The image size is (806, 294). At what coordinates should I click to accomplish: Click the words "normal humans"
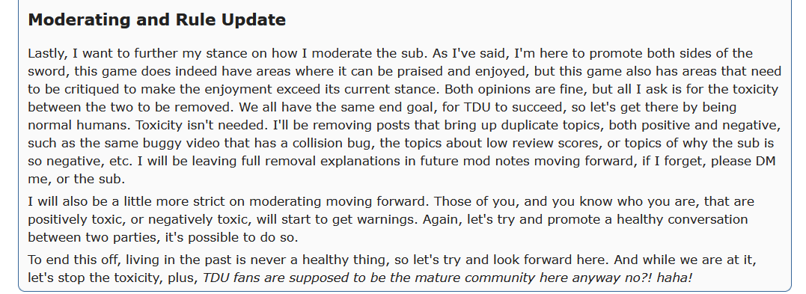[79, 126]
